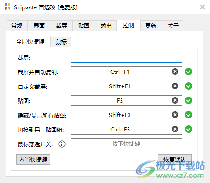Clear the Shift+F3 shortcut for 隐藏/显示所有贴图
This screenshot has height=183, width=210.
pos(175,115)
